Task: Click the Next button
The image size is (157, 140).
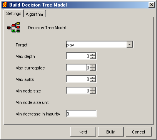Action: [x=83, y=132]
